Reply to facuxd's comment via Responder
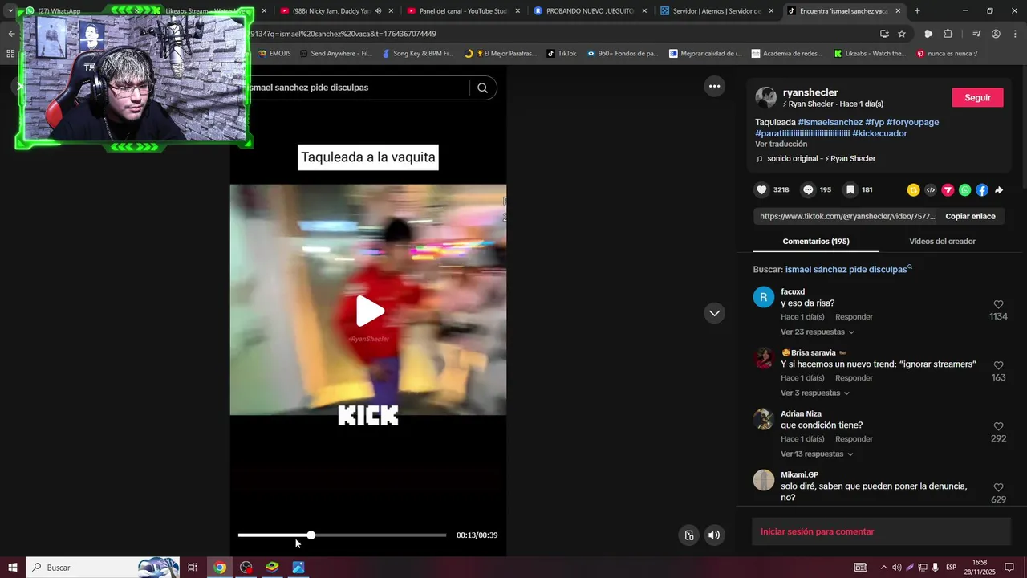This screenshot has width=1027, height=578. 854,317
